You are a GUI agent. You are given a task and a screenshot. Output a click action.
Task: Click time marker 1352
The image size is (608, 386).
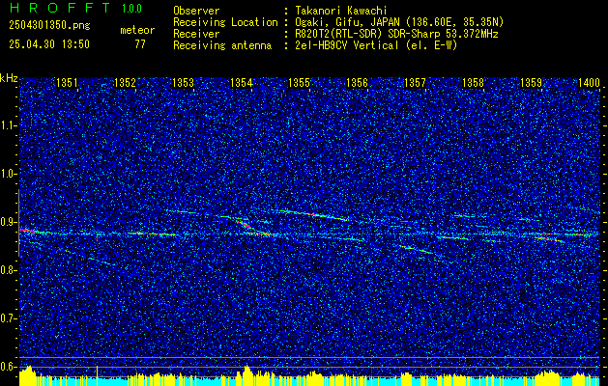click(x=125, y=83)
